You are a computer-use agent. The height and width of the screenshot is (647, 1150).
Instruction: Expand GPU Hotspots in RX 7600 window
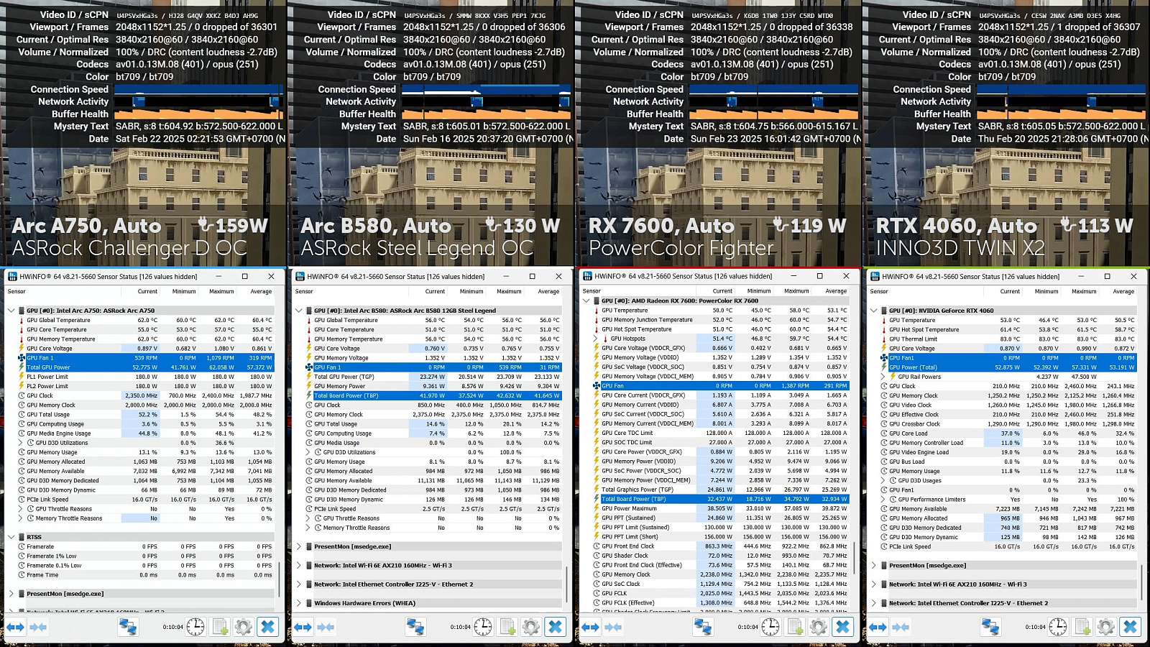click(596, 339)
